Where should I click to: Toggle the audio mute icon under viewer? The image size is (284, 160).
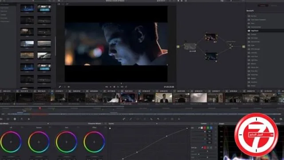coord(69,87)
